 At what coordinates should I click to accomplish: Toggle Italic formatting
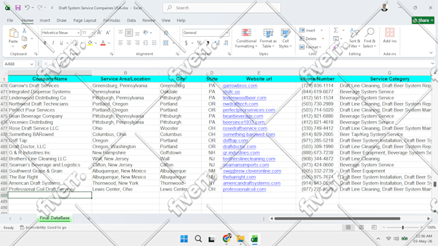53,43
